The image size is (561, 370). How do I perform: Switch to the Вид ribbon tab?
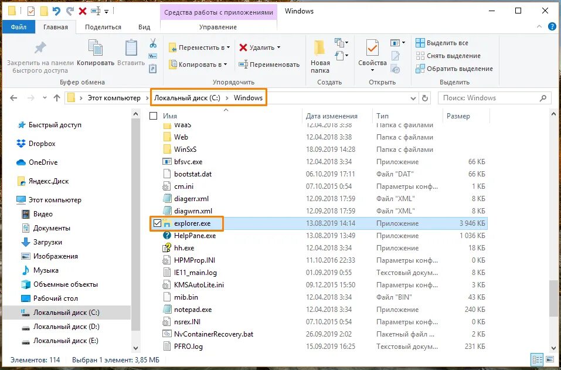144,27
